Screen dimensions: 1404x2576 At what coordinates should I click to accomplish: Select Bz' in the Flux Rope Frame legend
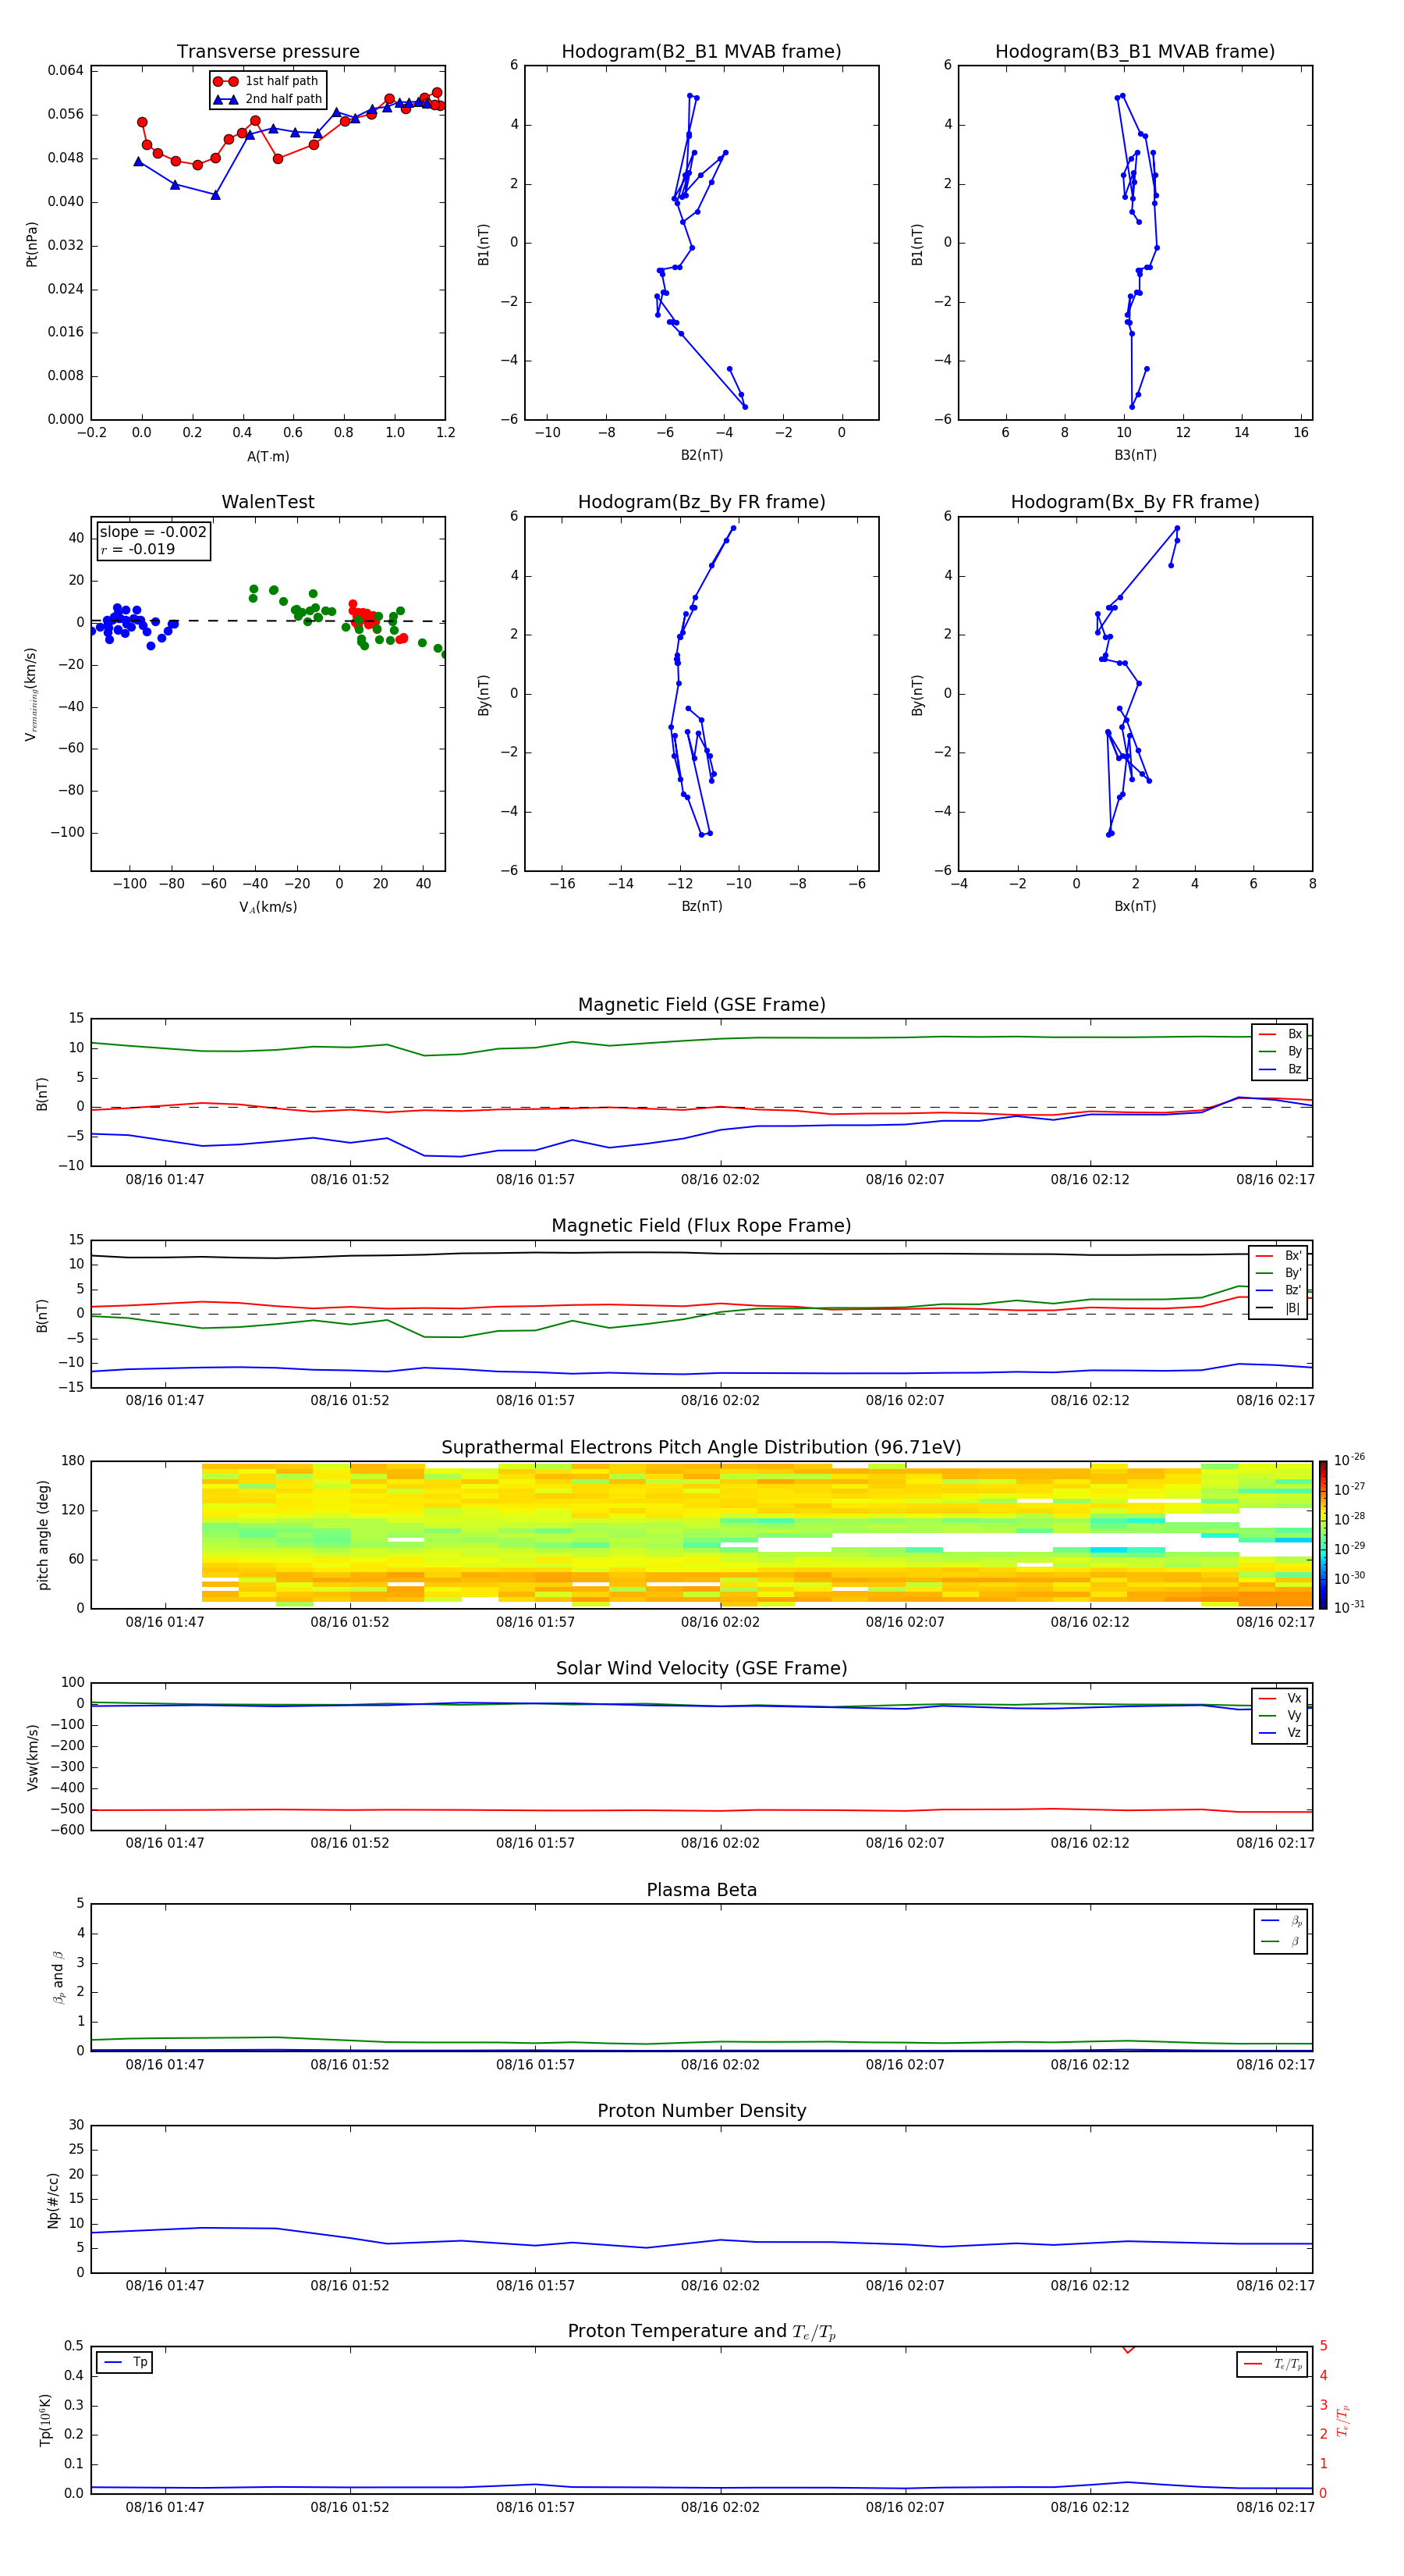click(1279, 1290)
